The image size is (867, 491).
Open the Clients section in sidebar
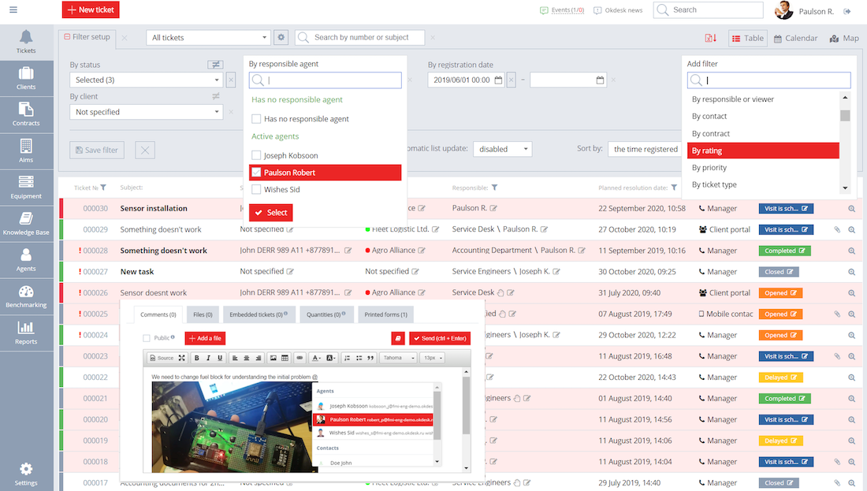click(26, 79)
